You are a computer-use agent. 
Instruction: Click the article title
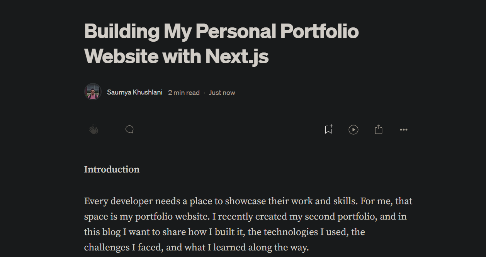pos(221,44)
